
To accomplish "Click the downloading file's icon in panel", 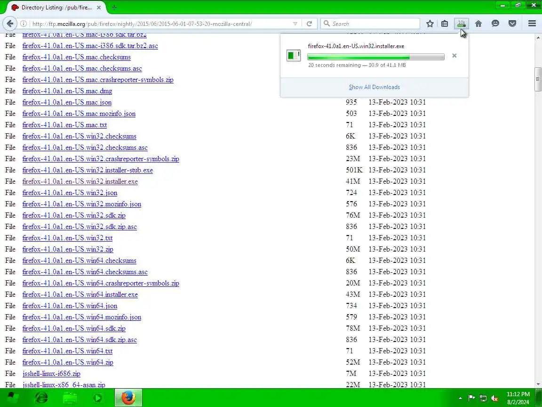I will [x=294, y=56].
